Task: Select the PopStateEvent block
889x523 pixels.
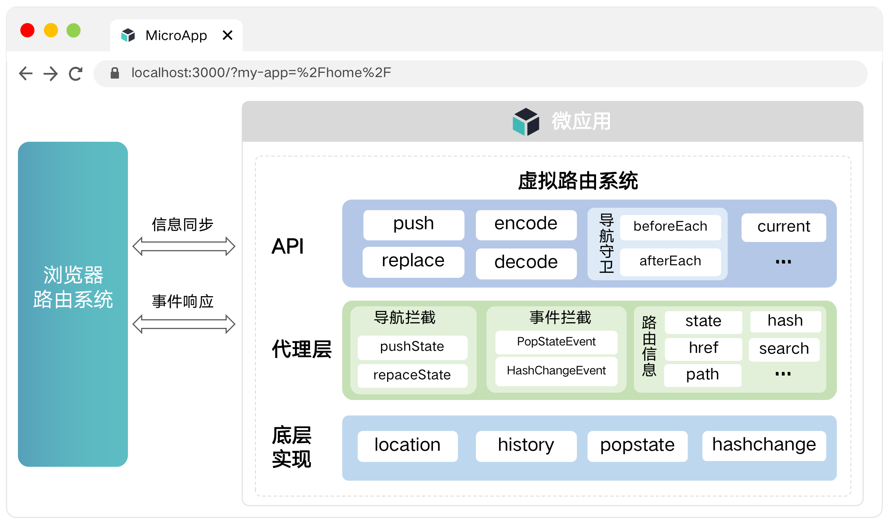Action: click(x=556, y=342)
